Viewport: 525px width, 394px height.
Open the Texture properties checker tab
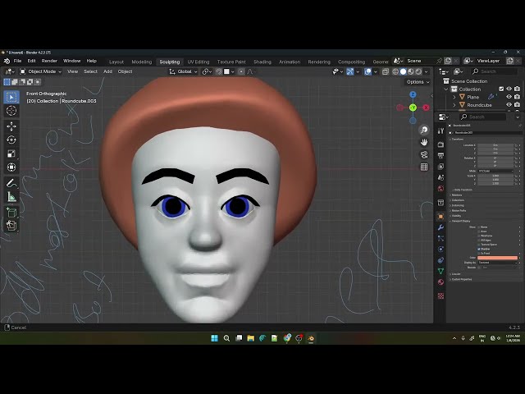(x=441, y=295)
